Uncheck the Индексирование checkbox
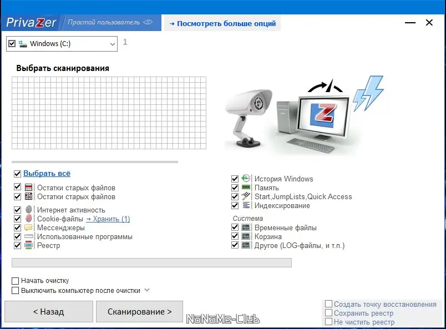 (235, 205)
